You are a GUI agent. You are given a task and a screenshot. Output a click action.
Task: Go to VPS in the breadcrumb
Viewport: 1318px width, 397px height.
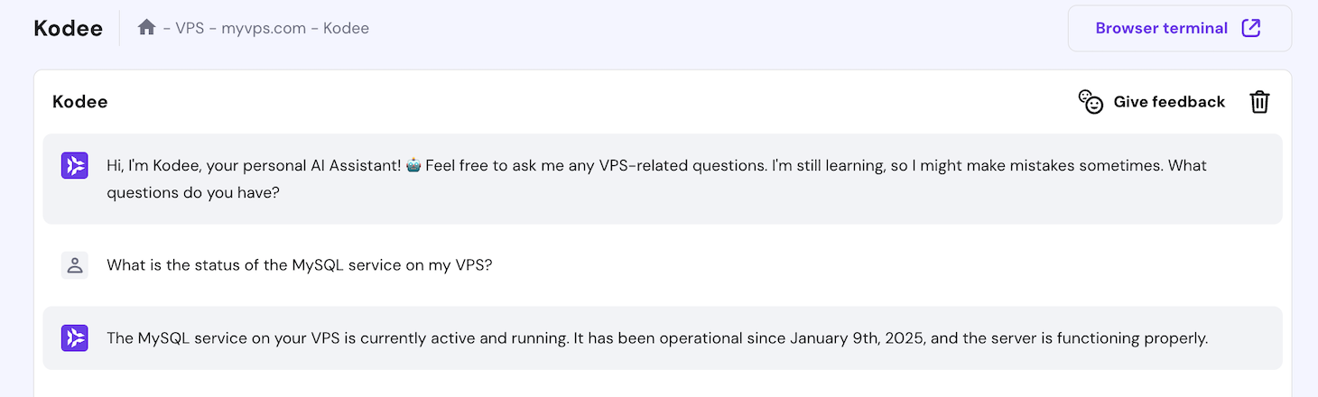pyautogui.click(x=190, y=28)
